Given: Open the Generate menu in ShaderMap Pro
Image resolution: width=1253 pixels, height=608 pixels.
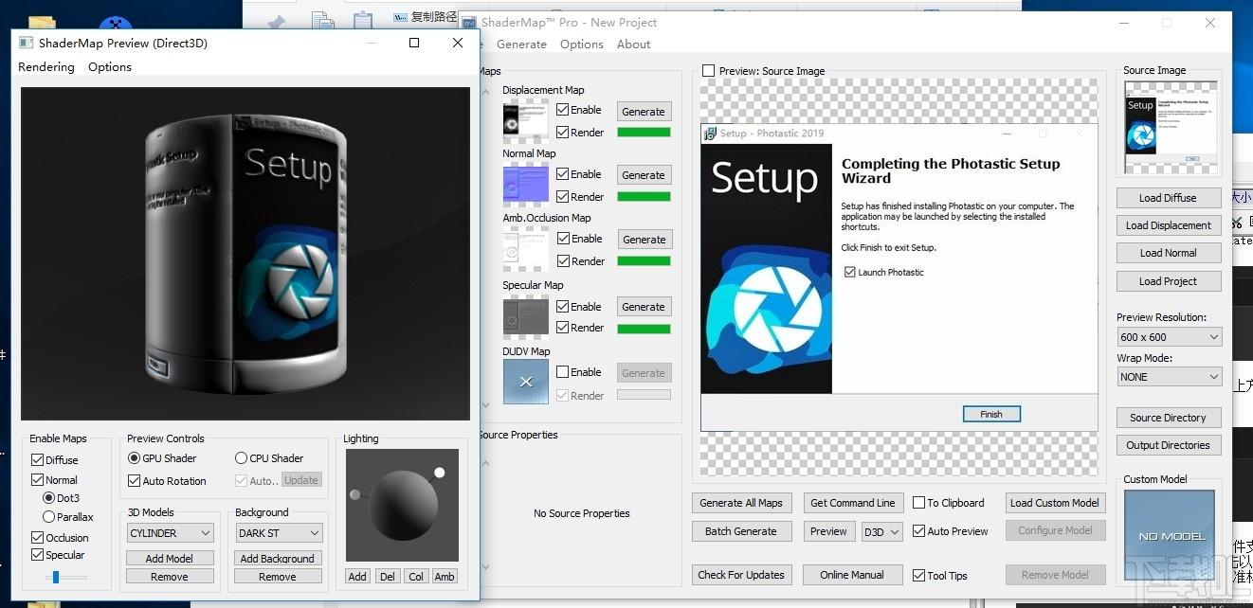Looking at the screenshot, I should [521, 44].
